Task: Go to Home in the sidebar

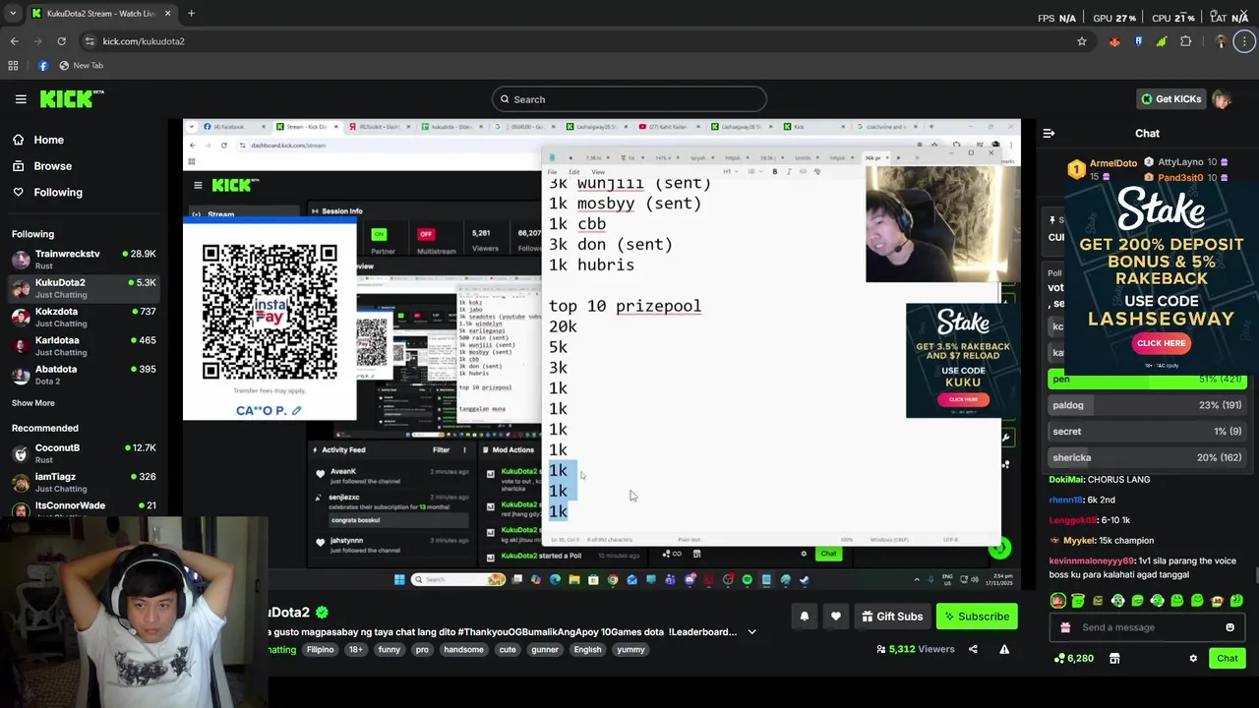Action: click(x=48, y=140)
